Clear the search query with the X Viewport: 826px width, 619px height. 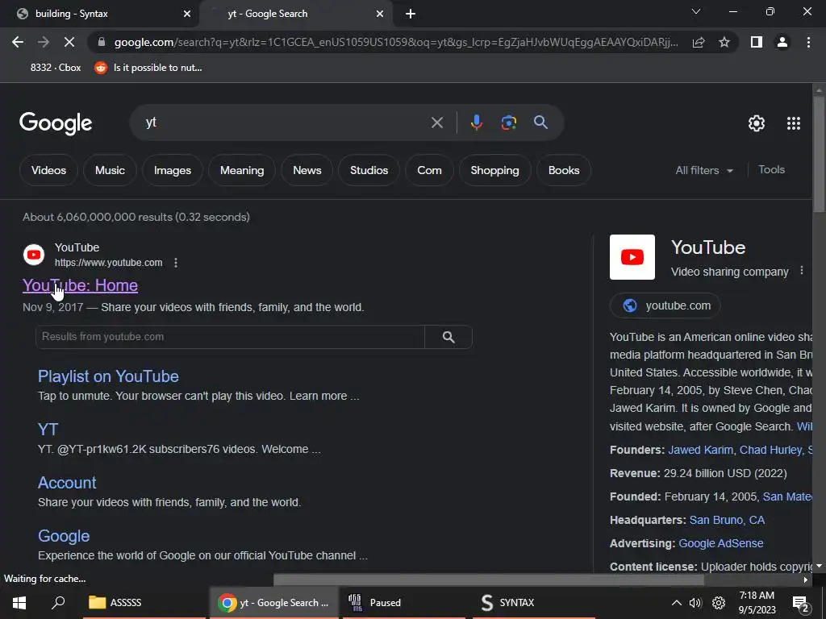tap(436, 123)
